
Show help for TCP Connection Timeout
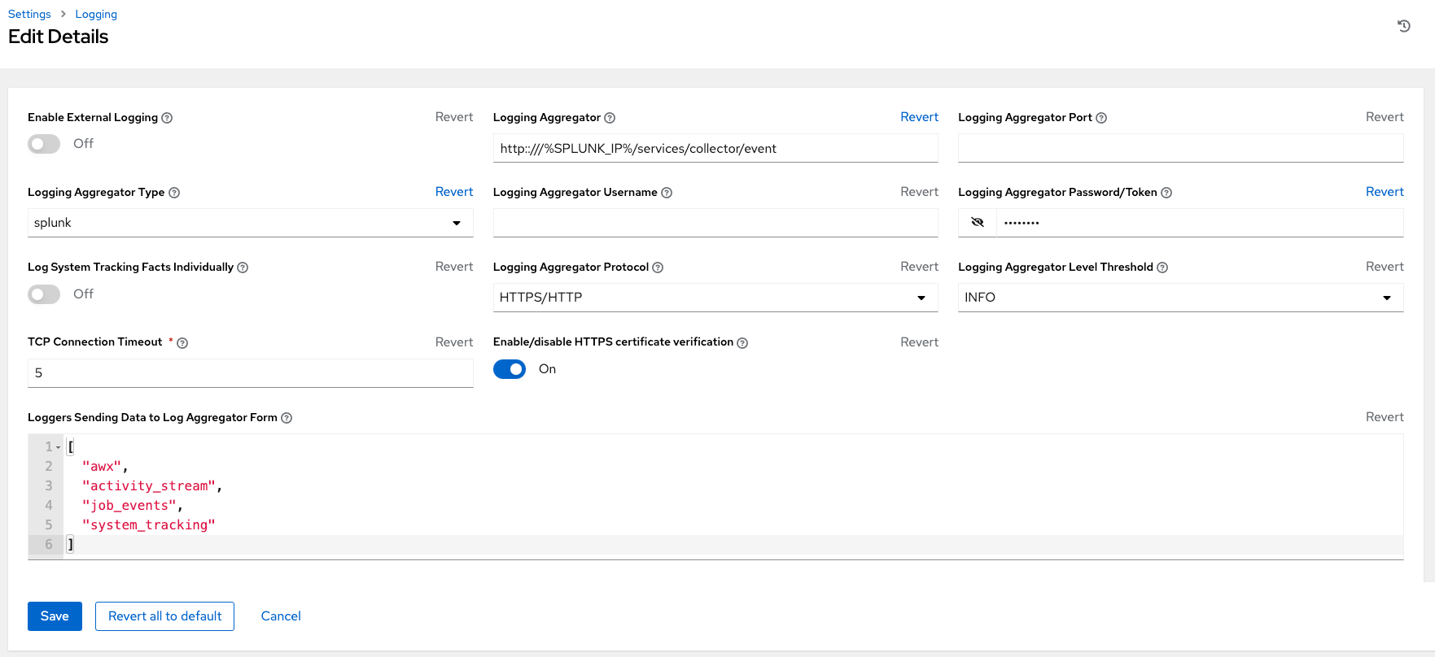coord(182,343)
